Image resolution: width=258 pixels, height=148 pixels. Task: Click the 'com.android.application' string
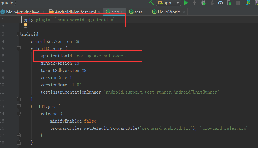point(85,20)
